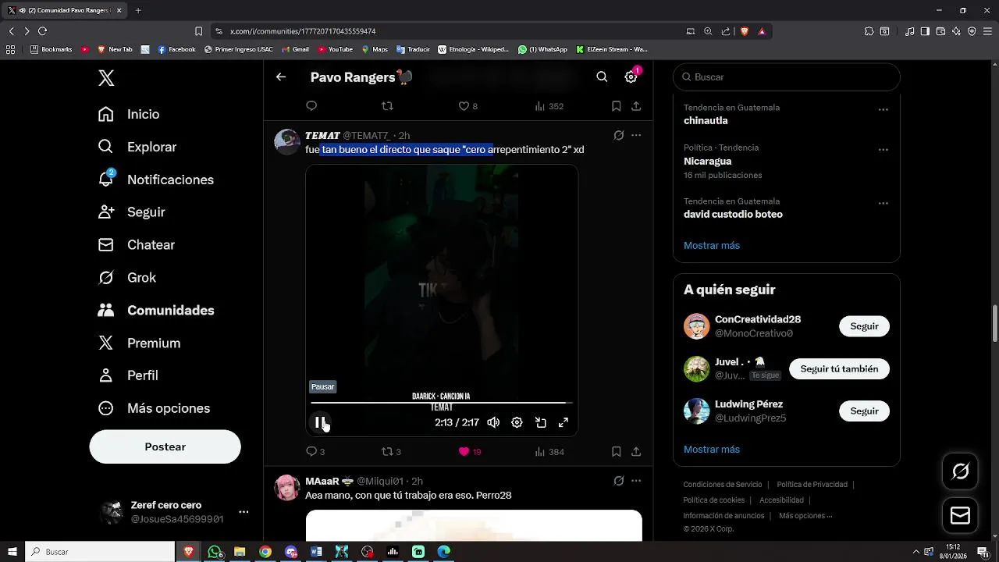The height and width of the screenshot is (562, 999).
Task: Click the Brave Shields icon in address bar
Action: coord(744,31)
